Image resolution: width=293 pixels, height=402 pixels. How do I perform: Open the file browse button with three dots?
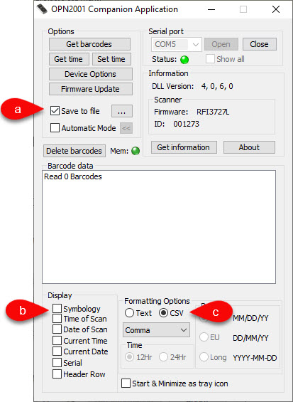(122, 111)
